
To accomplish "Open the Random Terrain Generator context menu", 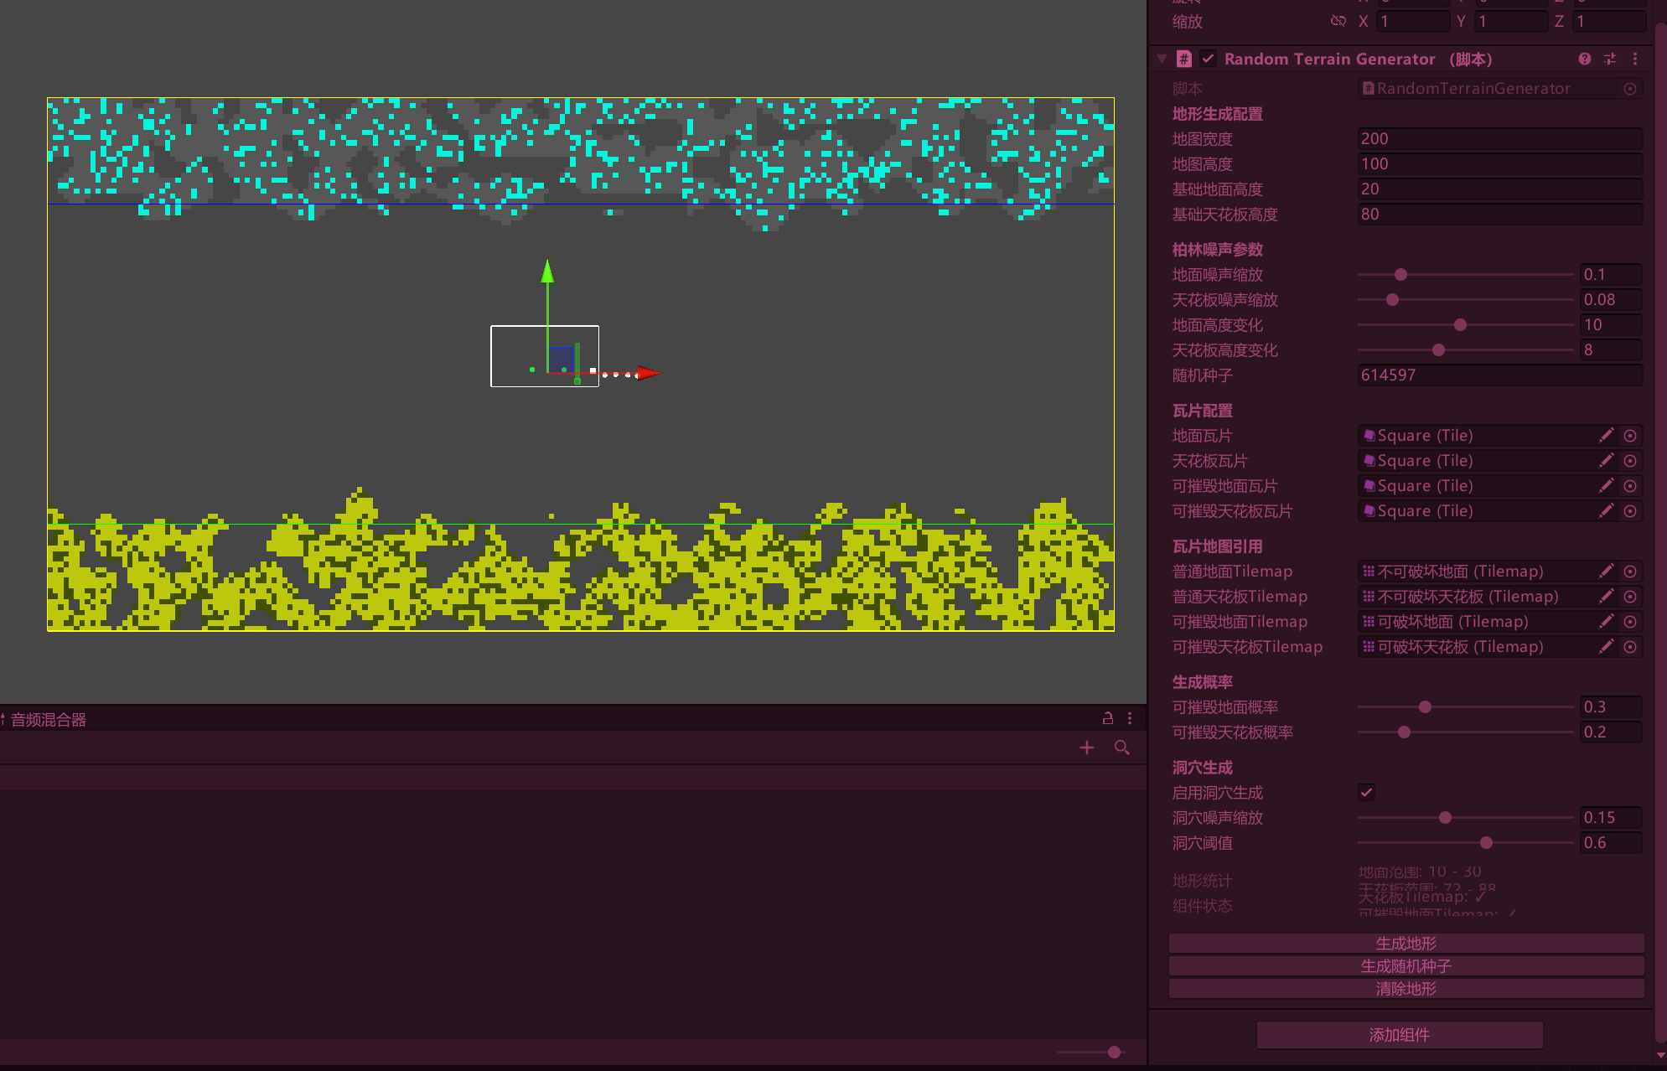I will tap(1635, 59).
